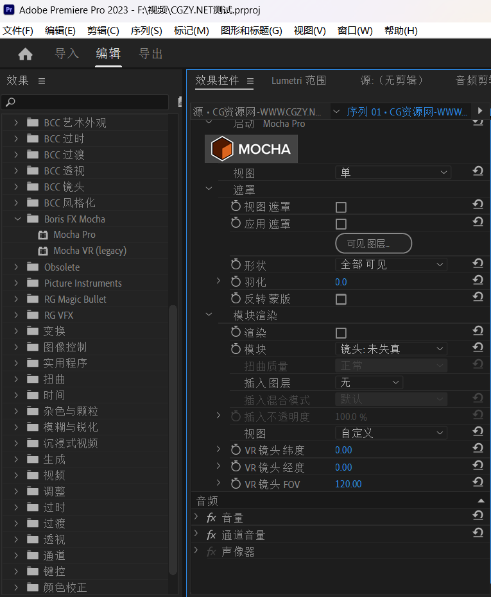The height and width of the screenshot is (597, 491).
Task: Toggle the fx switch for 通道音量
Action: click(x=211, y=535)
